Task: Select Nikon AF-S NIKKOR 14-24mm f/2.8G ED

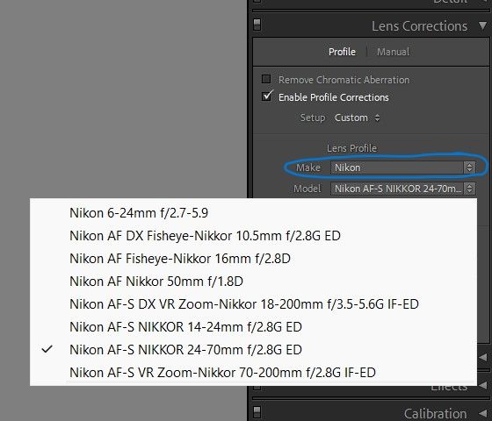Action: 254,327
